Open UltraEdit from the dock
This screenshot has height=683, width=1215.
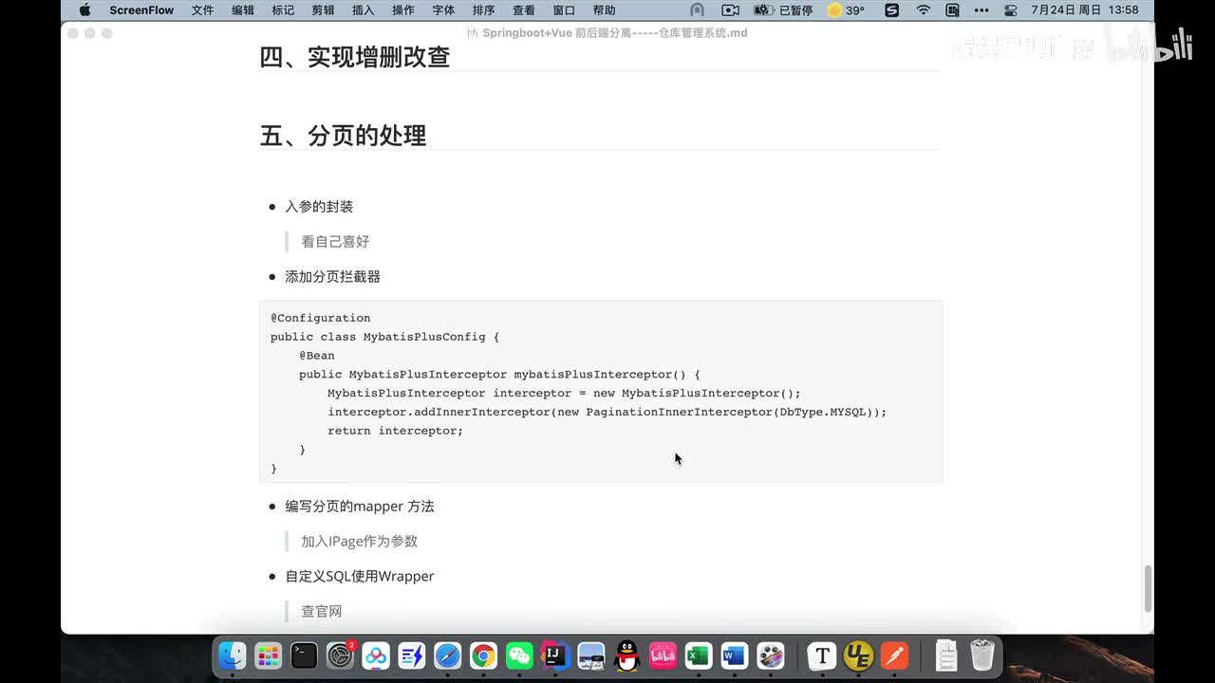(858, 655)
